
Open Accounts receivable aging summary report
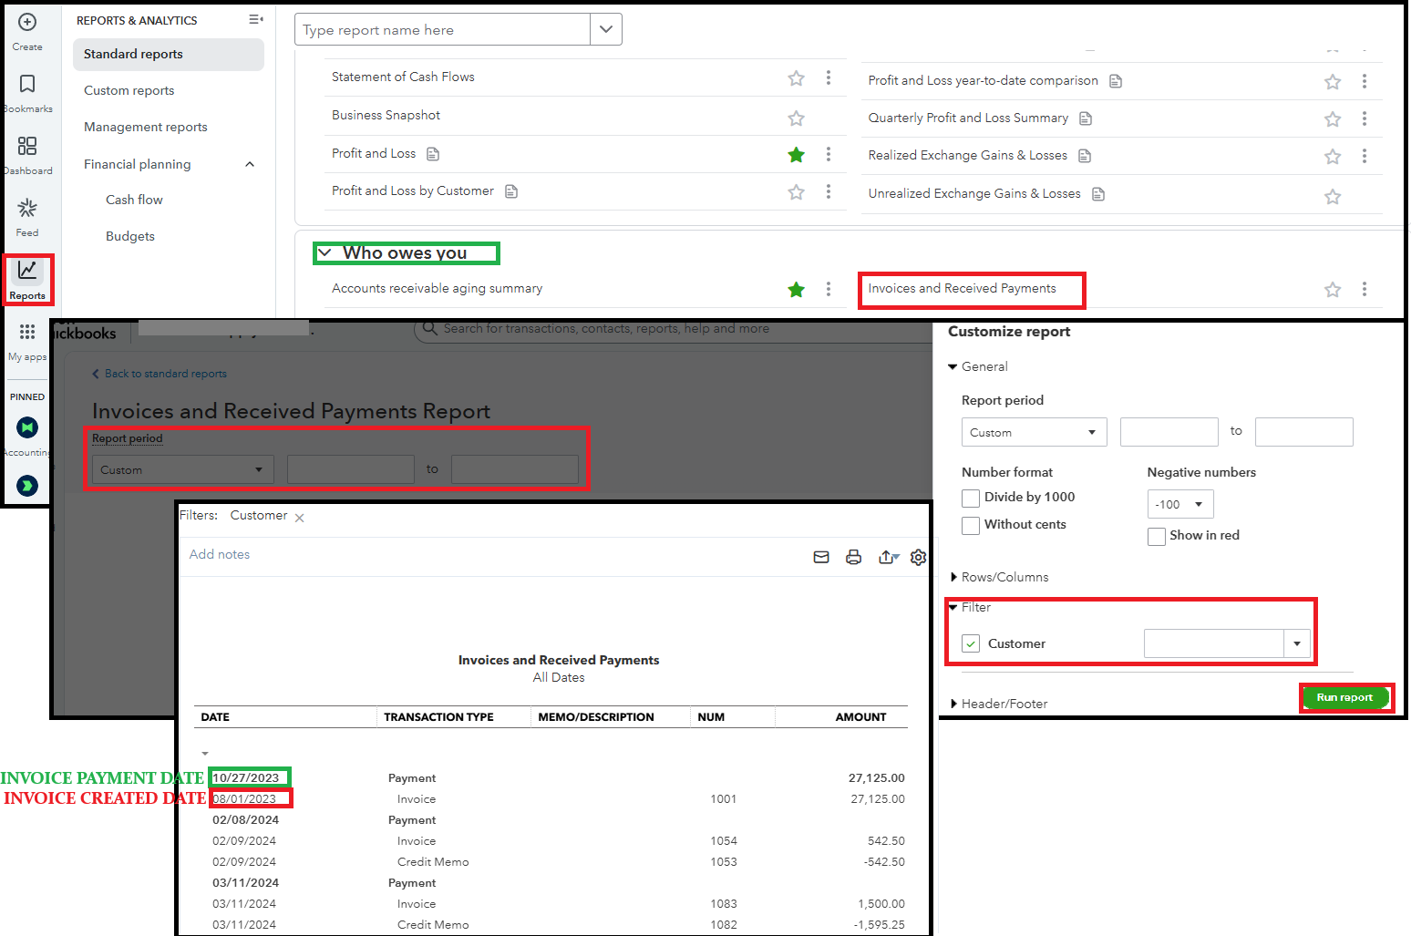(x=437, y=288)
